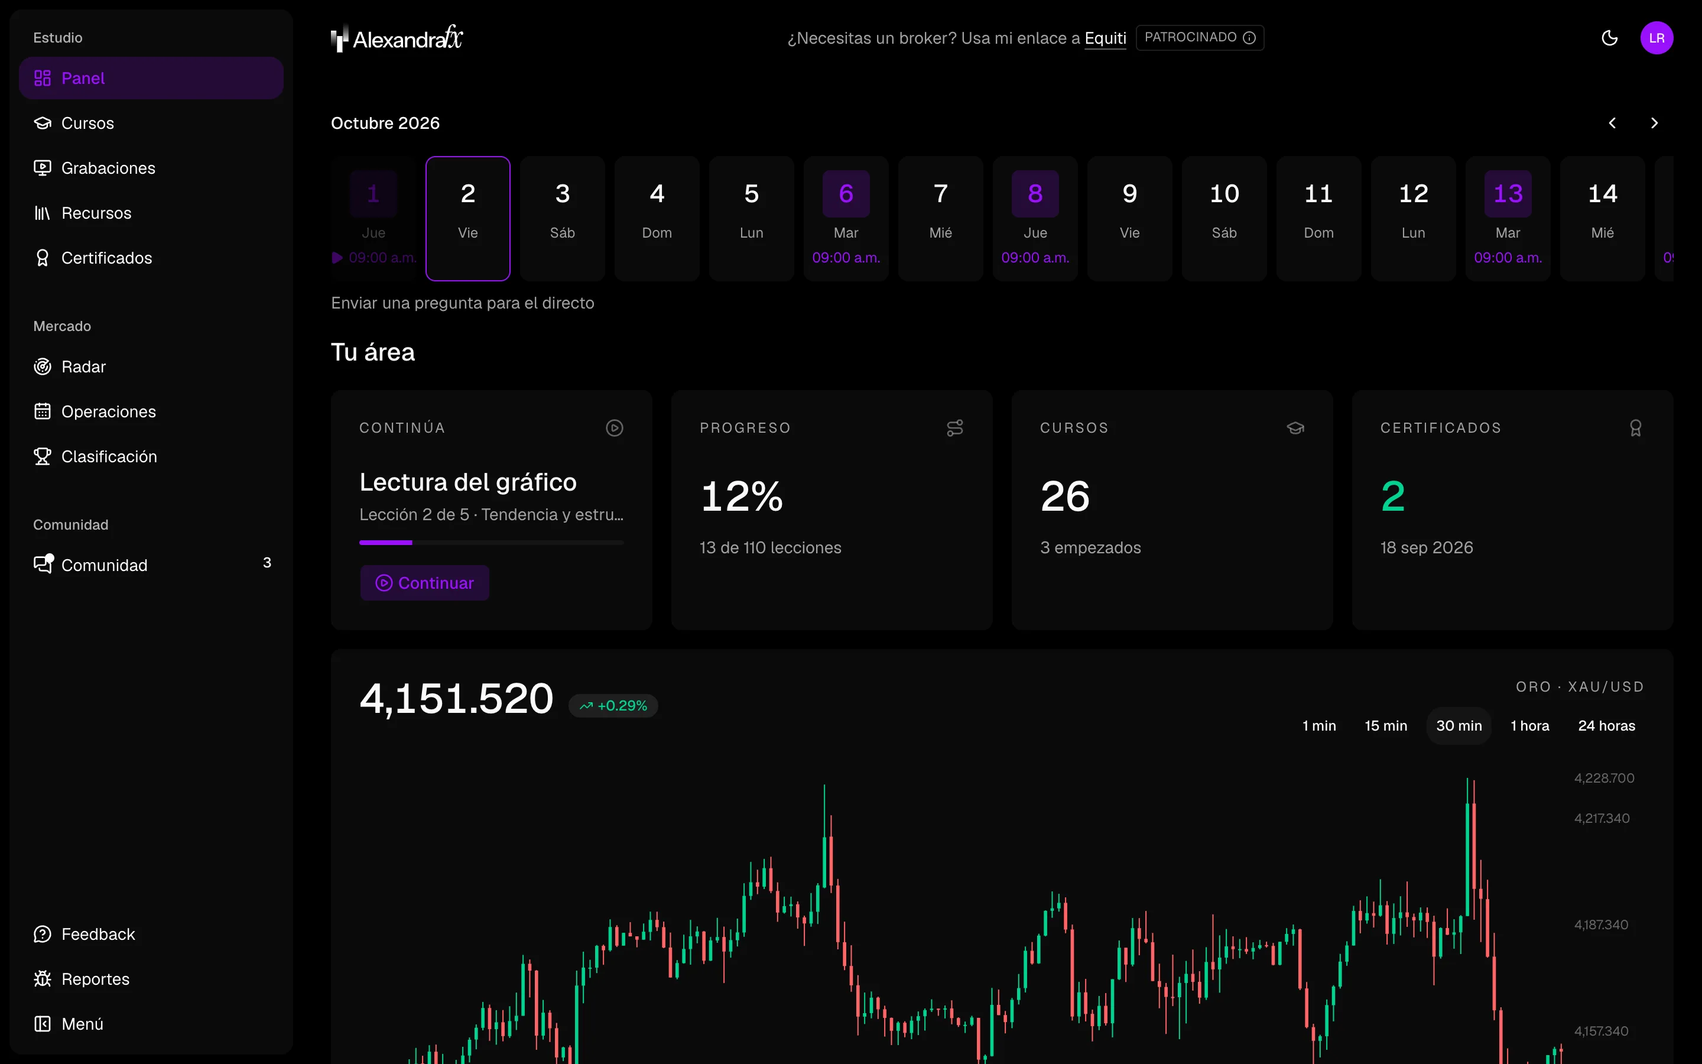The height and width of the screenshot is (1064, 1702).
Task: Click the lesson progress bar on Continúa card
Action: [492, 543]
